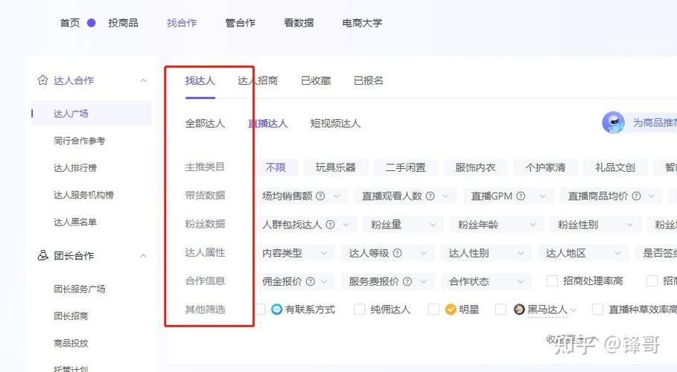Click the help icon next to 直播观看人数

coord(430,196)
